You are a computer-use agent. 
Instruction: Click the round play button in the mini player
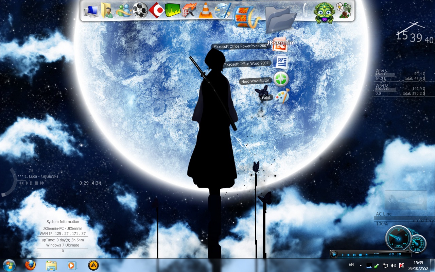(334, 254)
